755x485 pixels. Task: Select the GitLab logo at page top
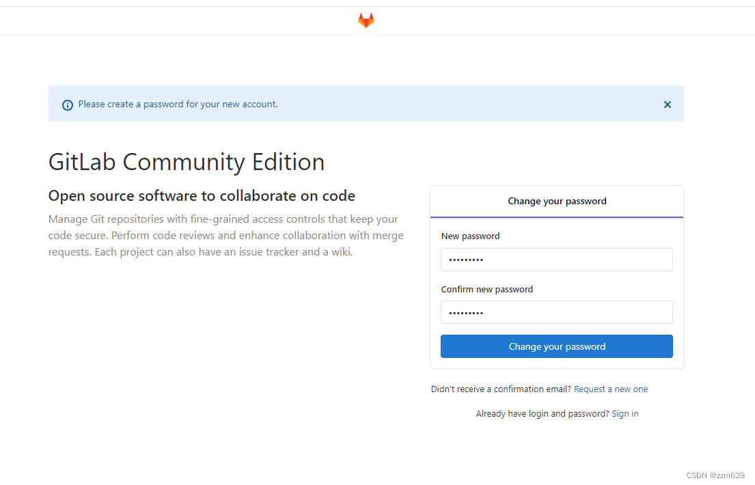click(366, 20)
